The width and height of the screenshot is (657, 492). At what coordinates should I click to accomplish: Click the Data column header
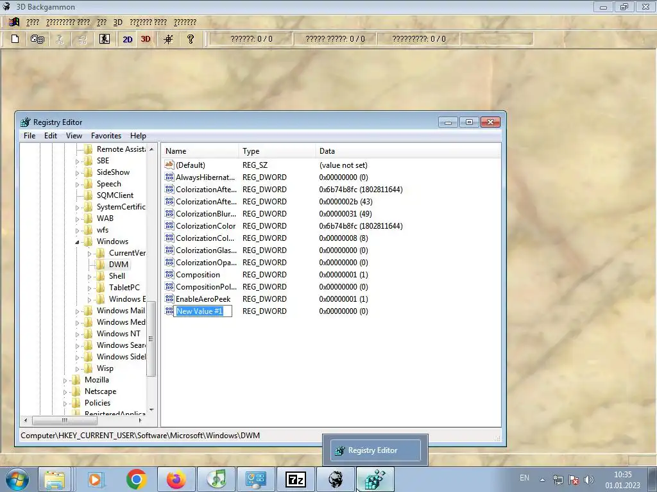click(408, 151)
